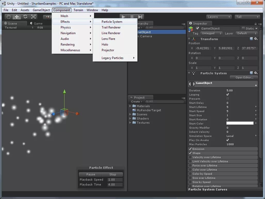This screenshot has height=199, width=265.
Task: Click the Pause playmode button
Action: point(132,17)
